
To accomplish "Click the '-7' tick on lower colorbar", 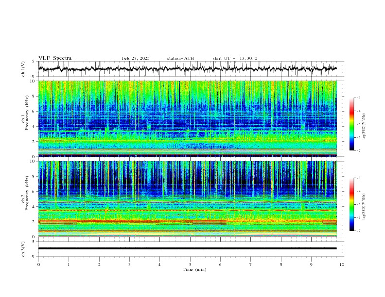I will tap(359, 231).
